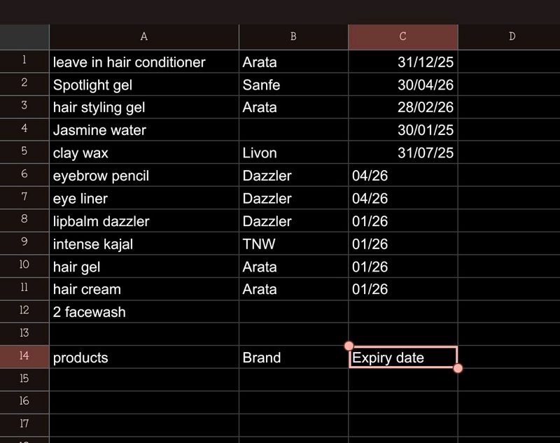
Task: Click date cell '31/12/25'
Action: coord(403,62)
